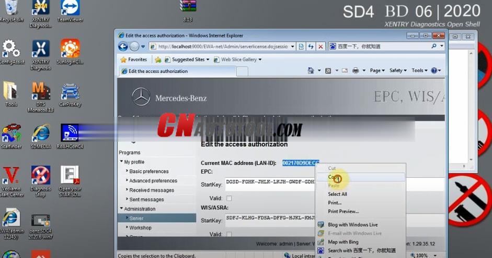This screenshot has height=258, width=492.
Task: Open the benz SDC4 2020.6 win7 icon
Action: click(x=40, y=226)
